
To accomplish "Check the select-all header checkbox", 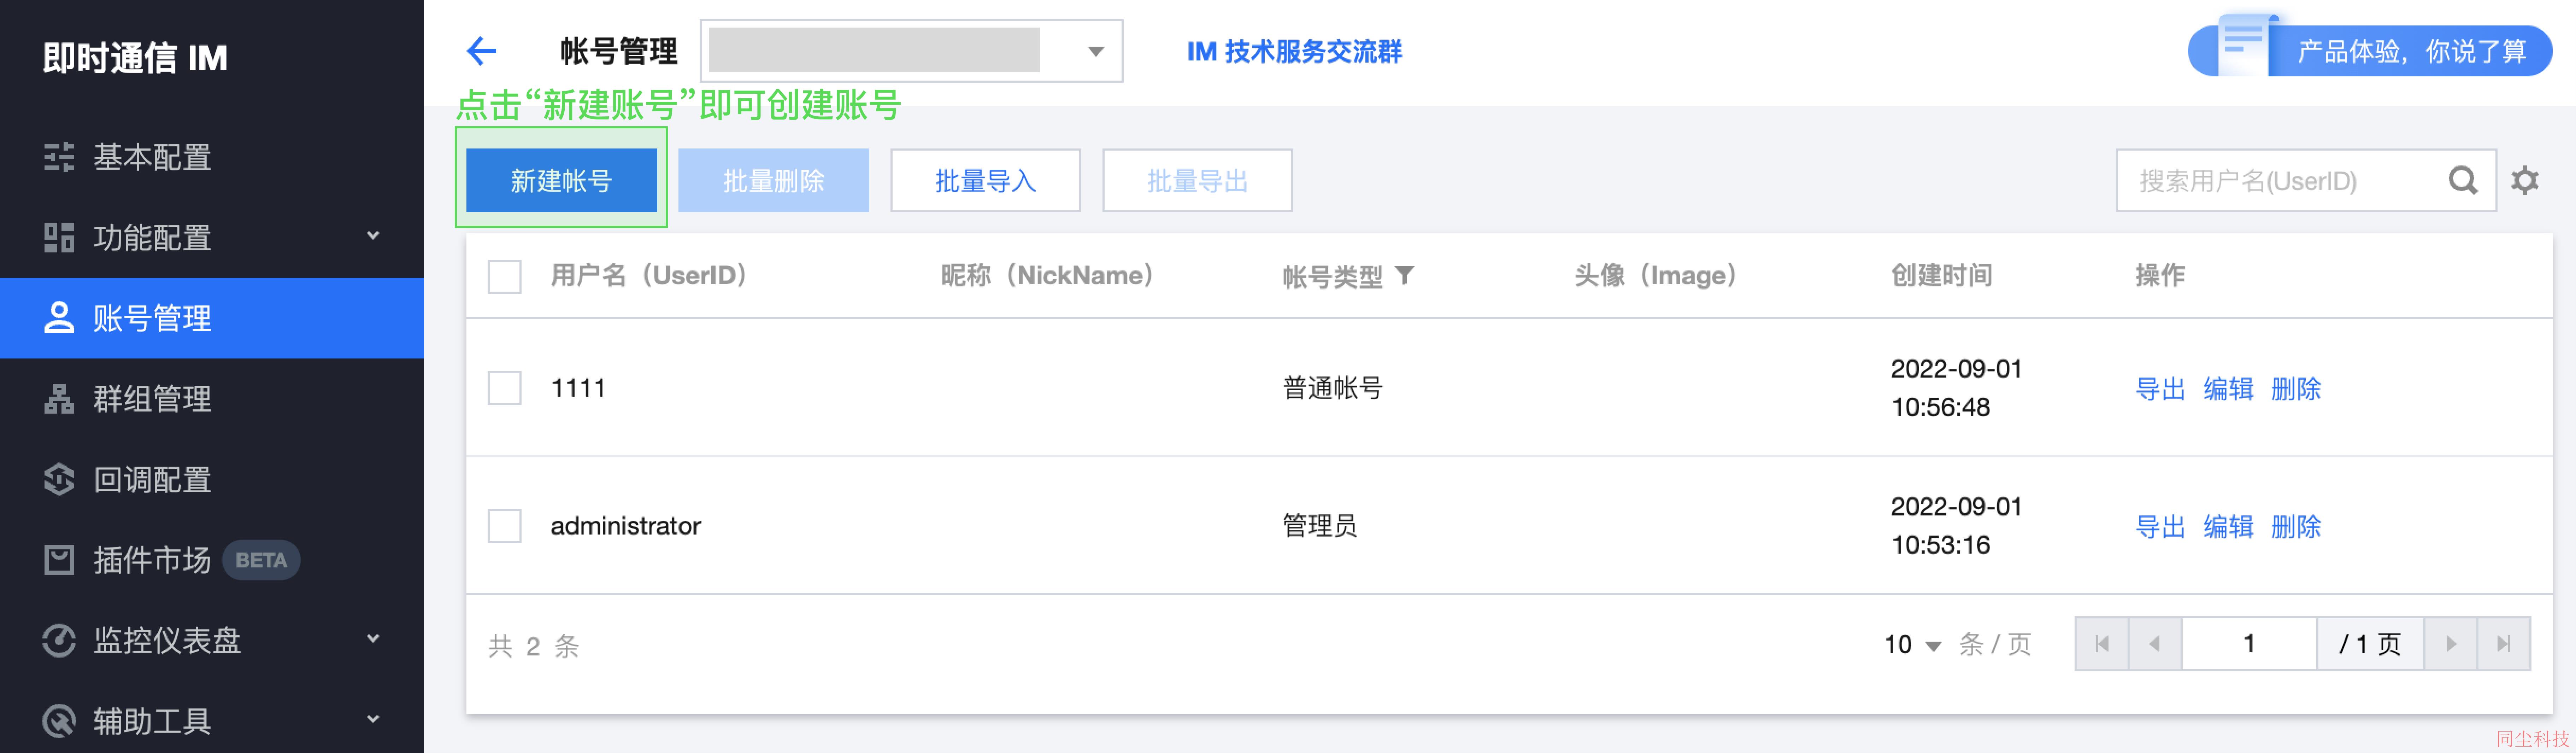I will click(x=504, y=276).
